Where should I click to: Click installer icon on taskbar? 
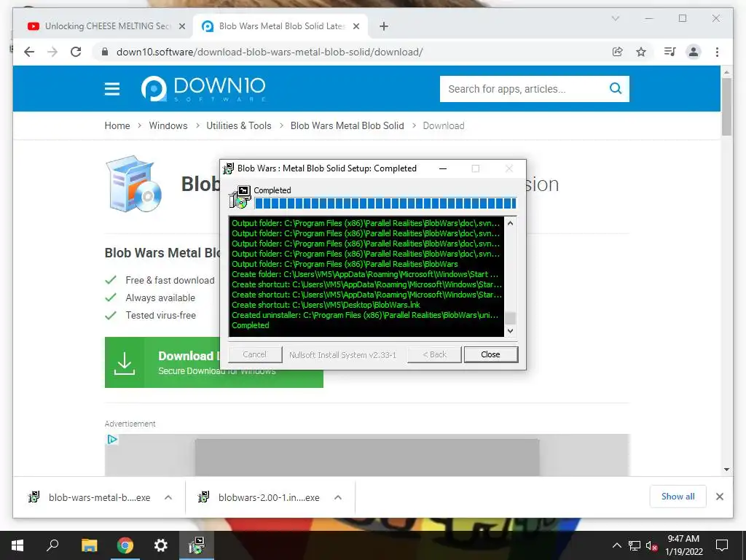coord(196,545)
